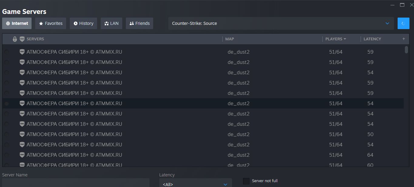Open the History tab

pos(83,23)
